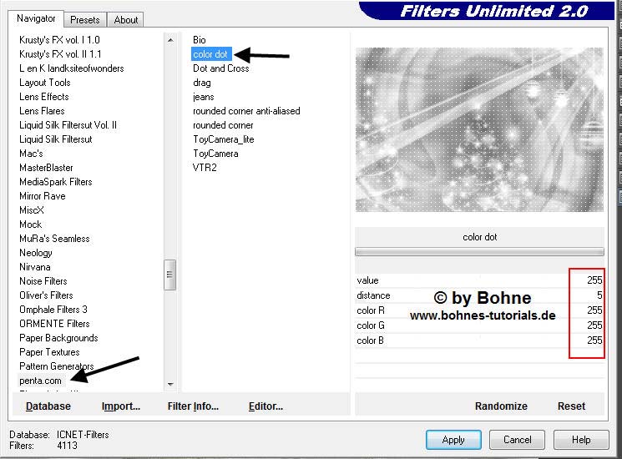Open Help for the filter dialog

[581, 440]
